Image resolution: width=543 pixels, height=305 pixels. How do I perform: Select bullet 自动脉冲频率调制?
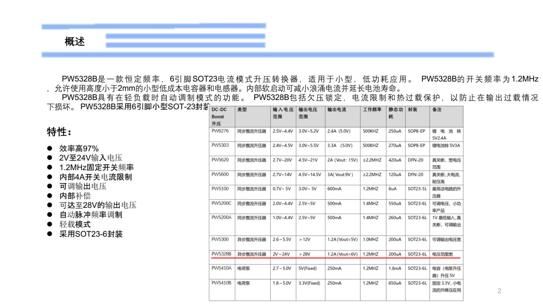pos(90,215)
